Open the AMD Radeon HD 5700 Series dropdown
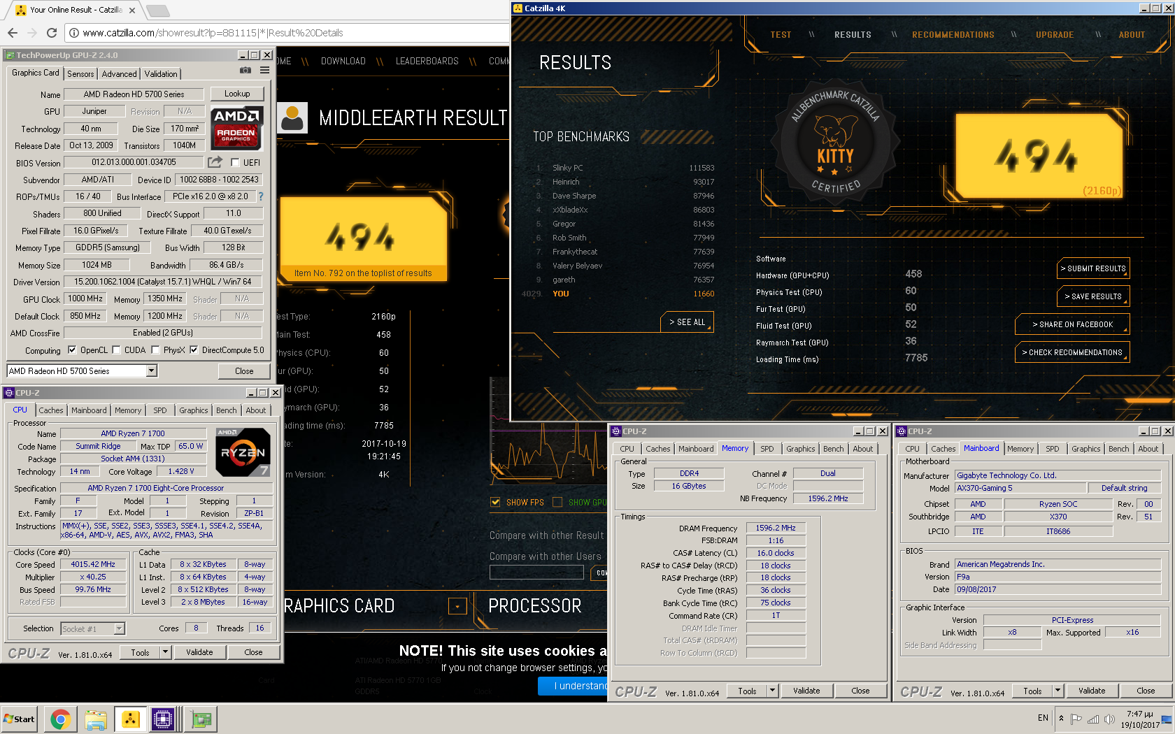Image resolution: width=1175 pixels, height=734 pixels. pyautogui.click(x=152, y=370)
